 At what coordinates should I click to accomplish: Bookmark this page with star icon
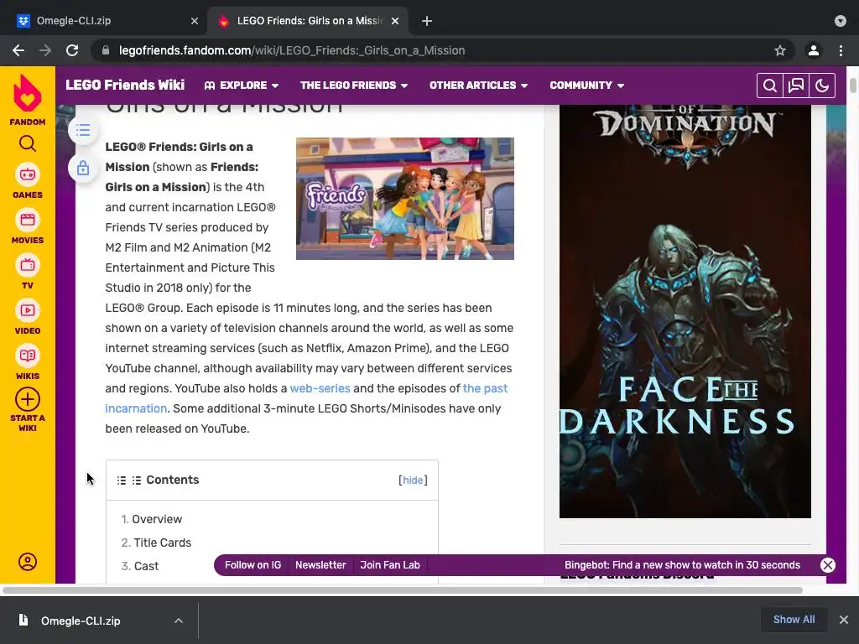780,50
